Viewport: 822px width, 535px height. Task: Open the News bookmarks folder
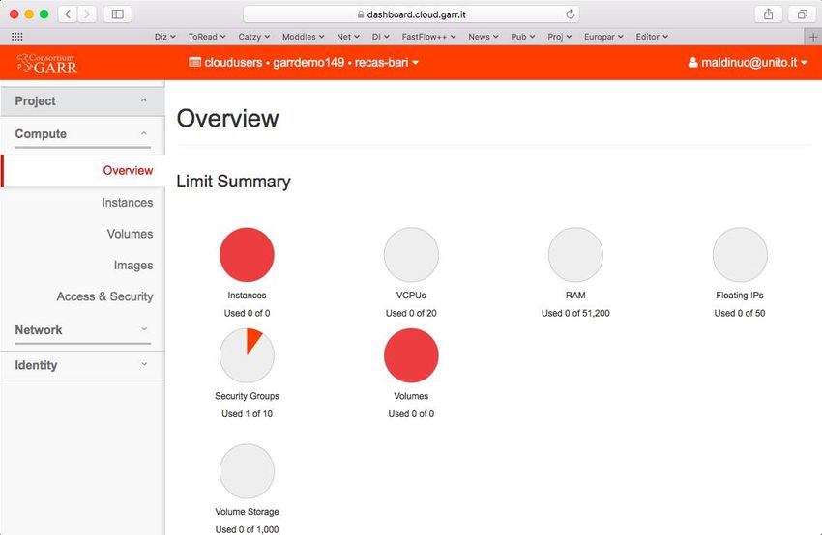pos(484,37)
